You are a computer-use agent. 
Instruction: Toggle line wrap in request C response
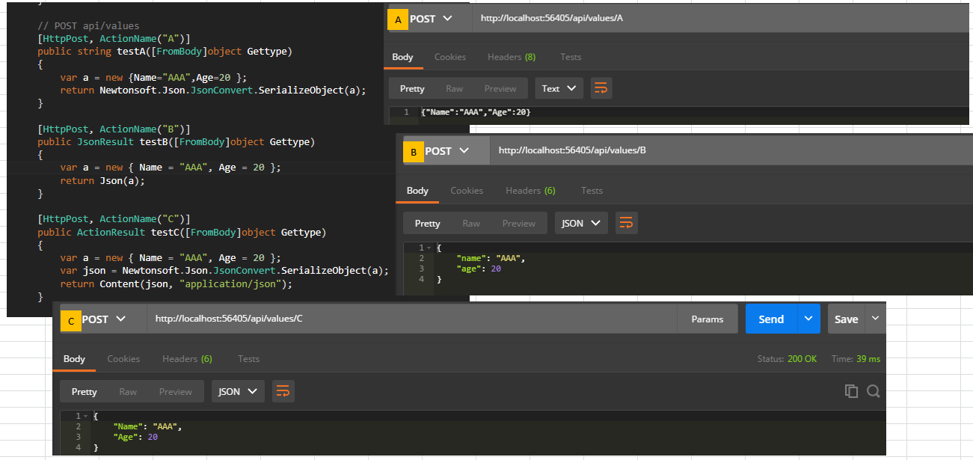tap(283, 391)
